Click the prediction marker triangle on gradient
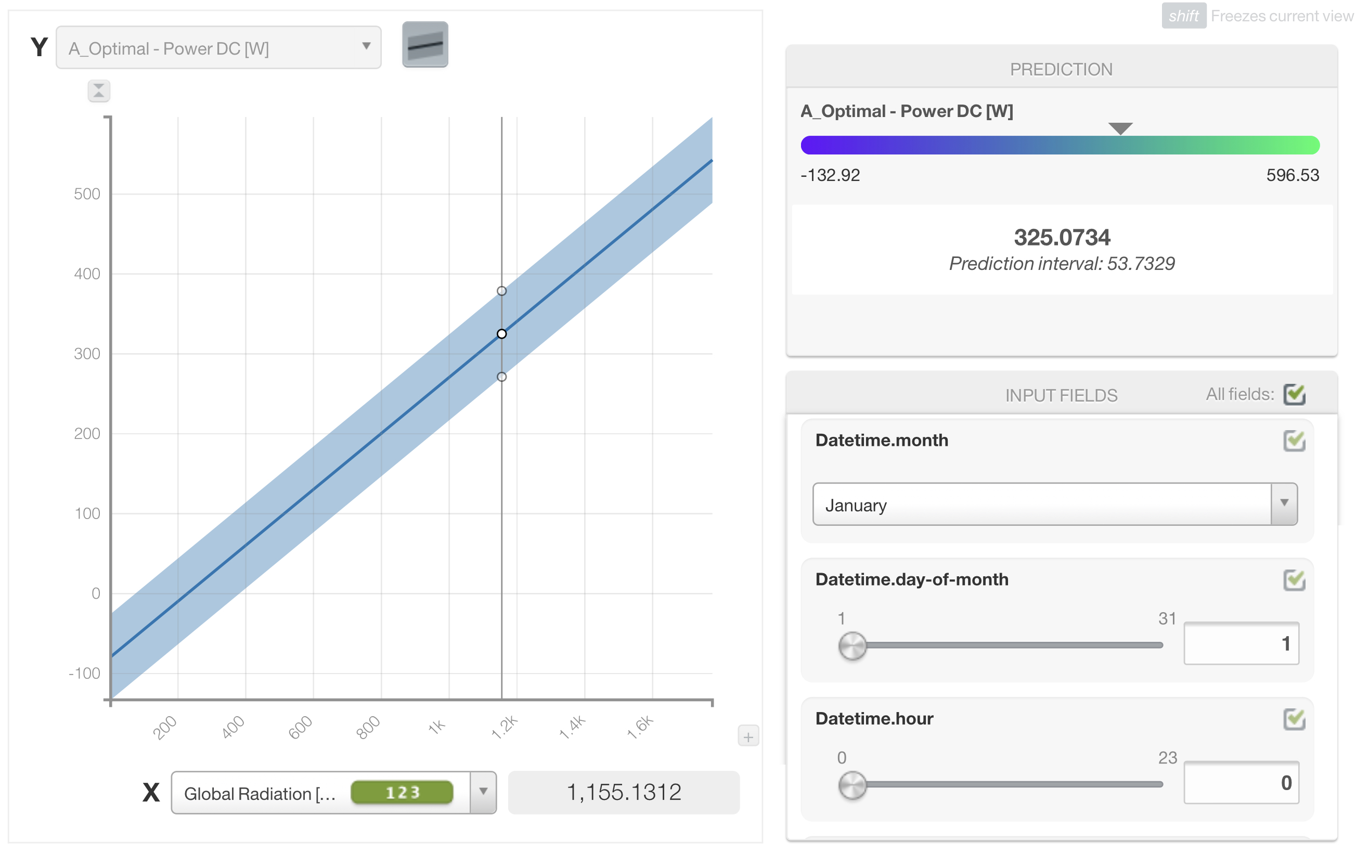The width and height of the screenshot is (1356, 853). coord(1119,128)
